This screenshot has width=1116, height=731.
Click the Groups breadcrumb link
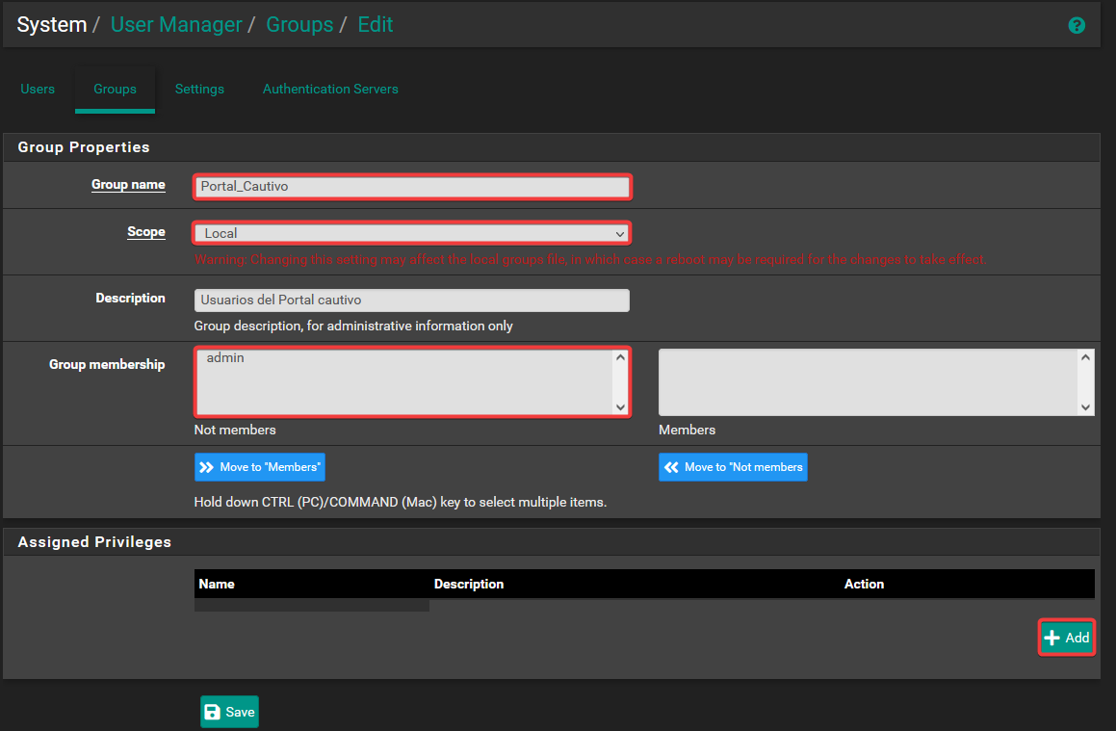pyautogui.click(x=298, y=25)
